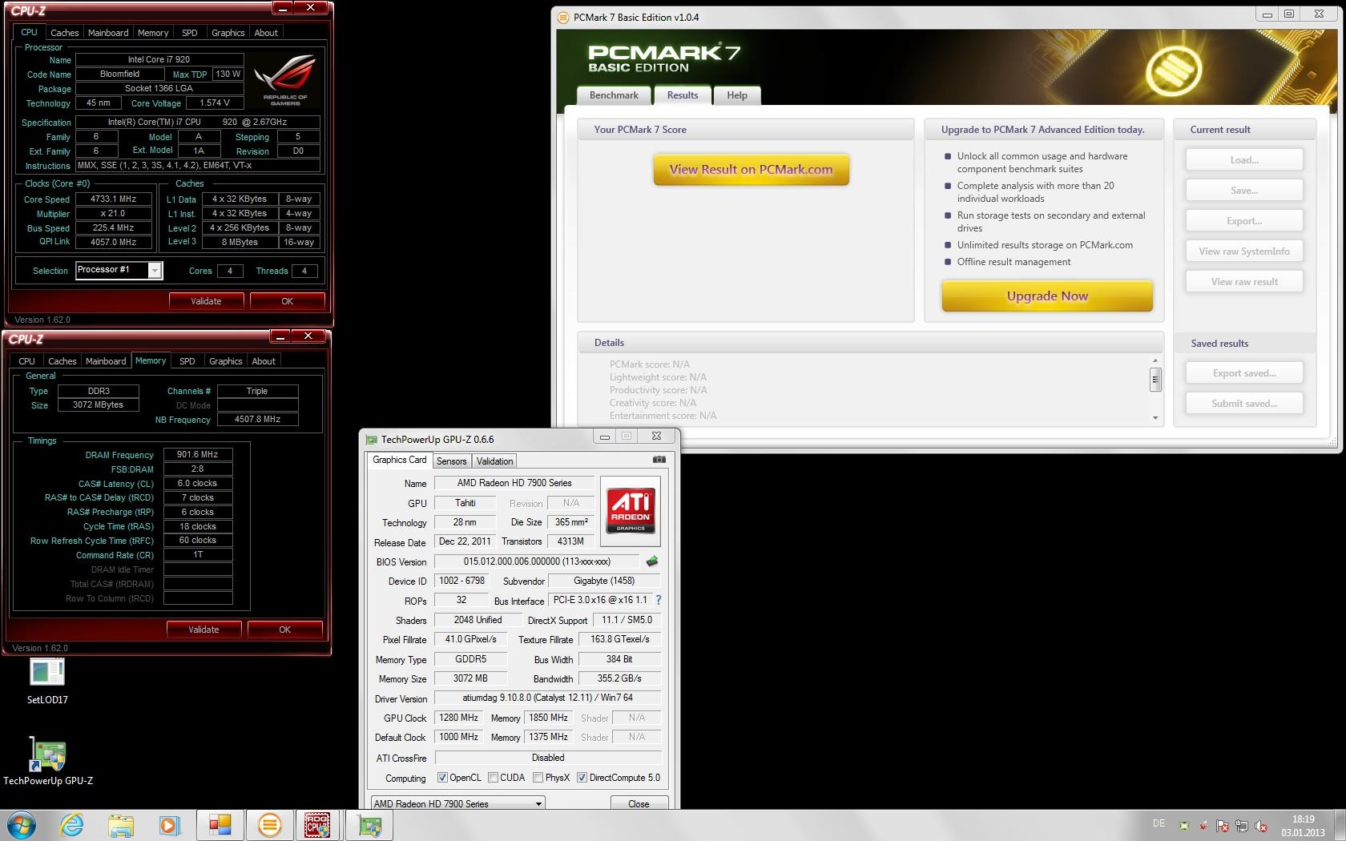Image resolution: width=1346 pixels, height=841 pixels.
Task: Click OK in the top CPU-Z window
Action: tap(287, 301)
